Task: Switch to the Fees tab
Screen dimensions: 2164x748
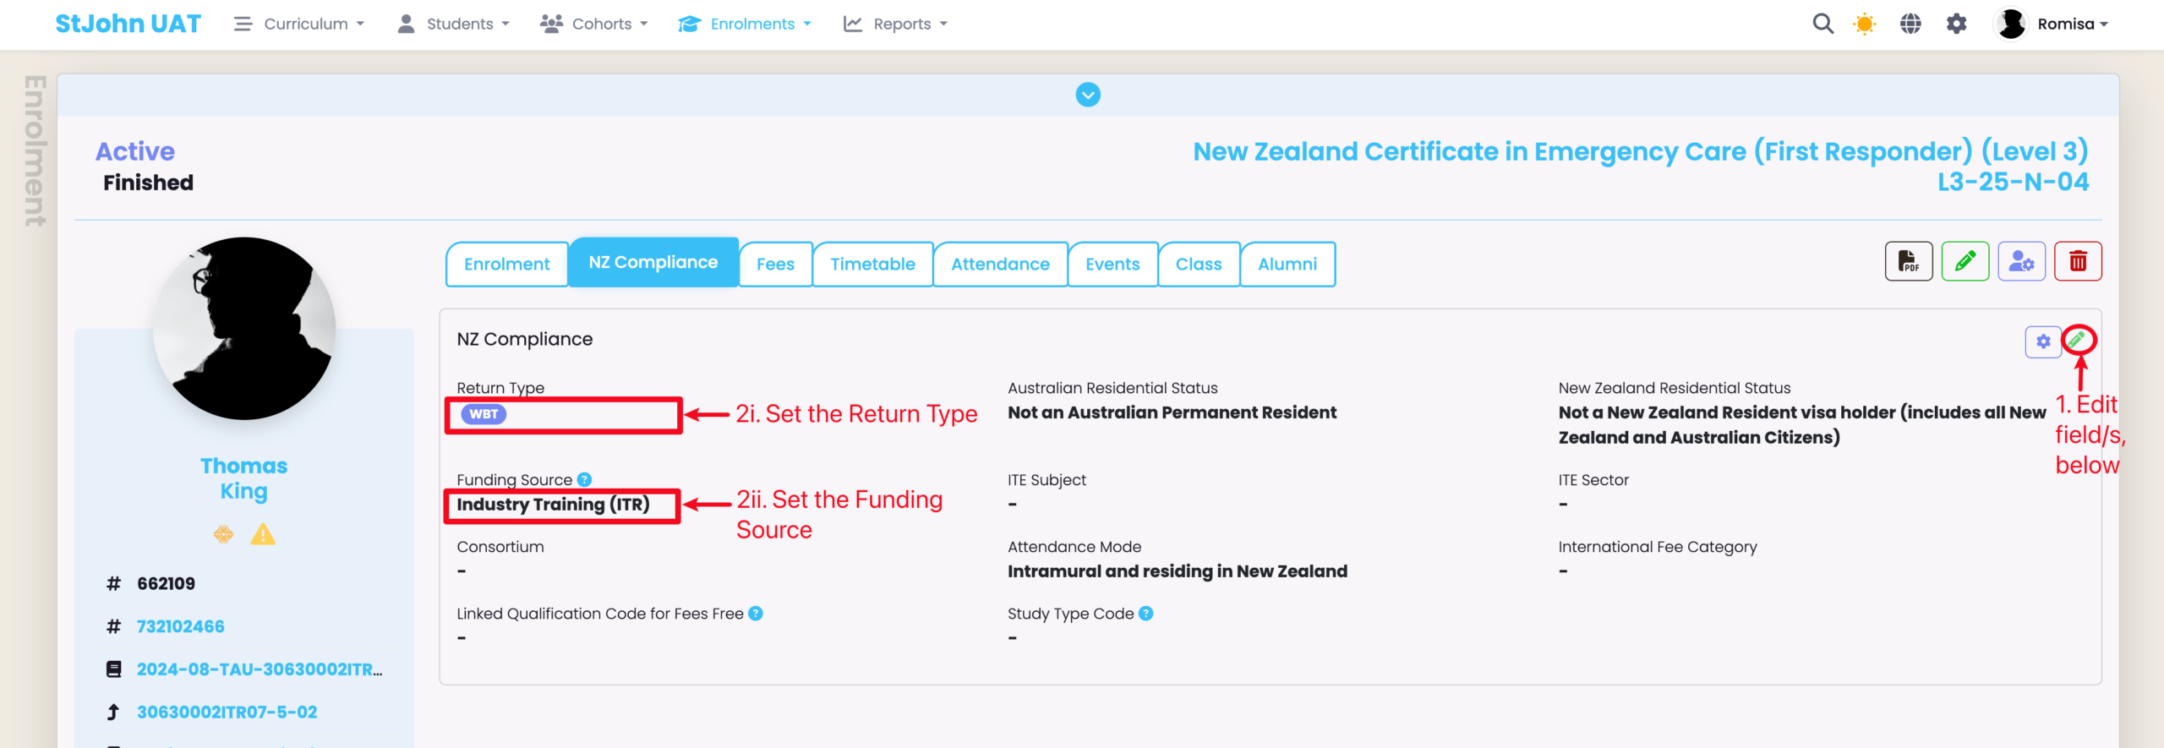Action: 775,264
